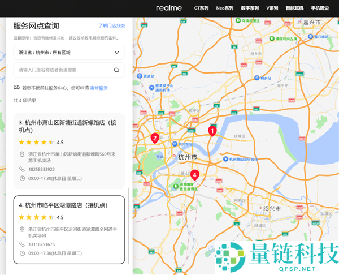339x275 pixels.
Task: Click the 德清站 station icon on map
Action: pyautogui.click(x=140, y=76)
